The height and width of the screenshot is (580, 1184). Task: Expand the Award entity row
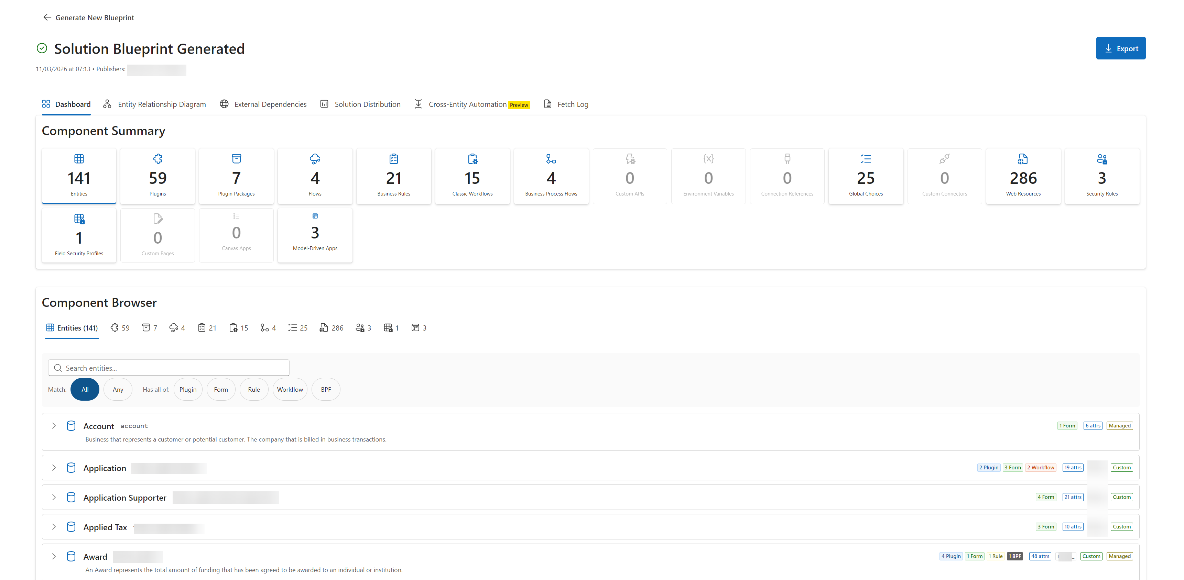click(x=54, y=556)
